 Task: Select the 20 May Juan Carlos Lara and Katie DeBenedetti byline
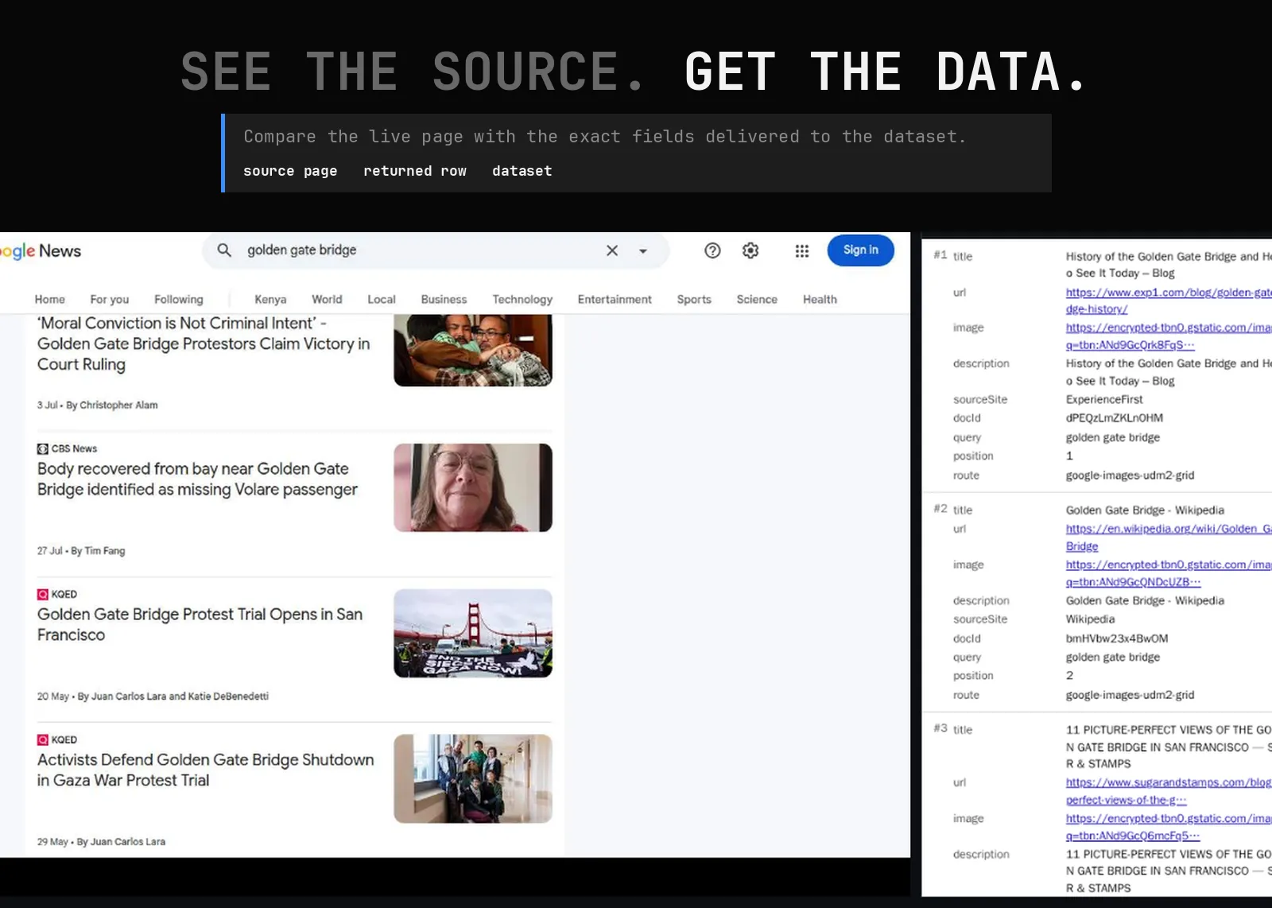click(153, 696)
